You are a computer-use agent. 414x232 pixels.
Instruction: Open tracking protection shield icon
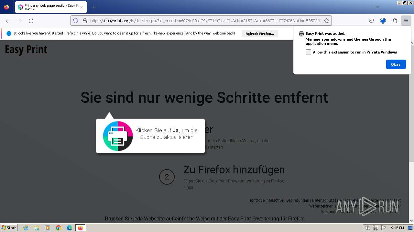coord(76,21)
